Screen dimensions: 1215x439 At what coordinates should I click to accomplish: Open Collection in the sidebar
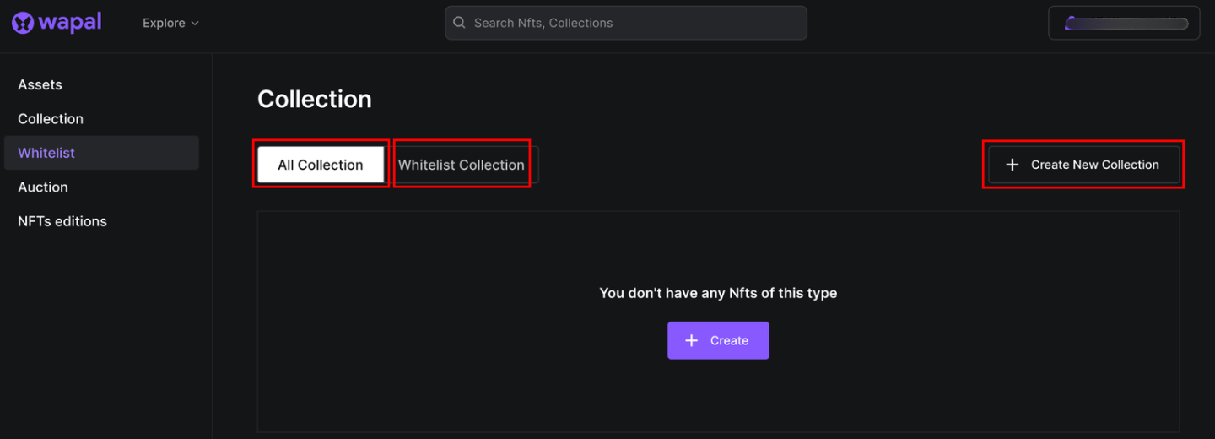pos(51,119)
